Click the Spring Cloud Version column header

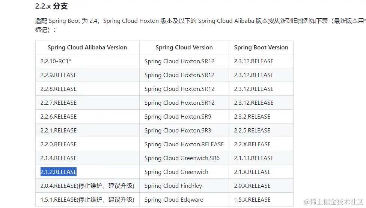click(184, 48)
